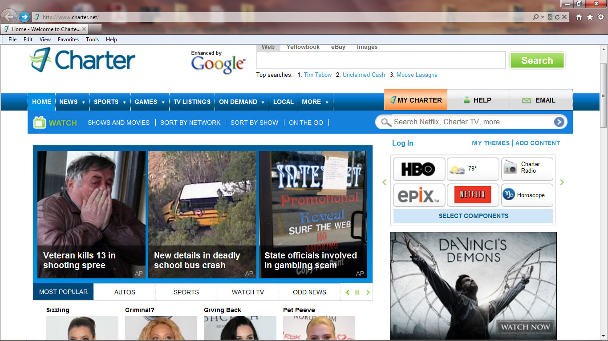Select the ODD NEWS tab
This screenshot has width=608, height=341.
pos(309,292)
